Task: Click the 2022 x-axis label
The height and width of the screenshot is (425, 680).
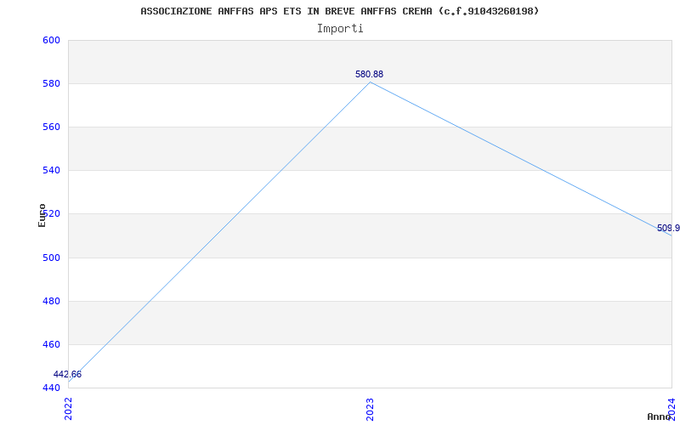Action: [68, 409]
